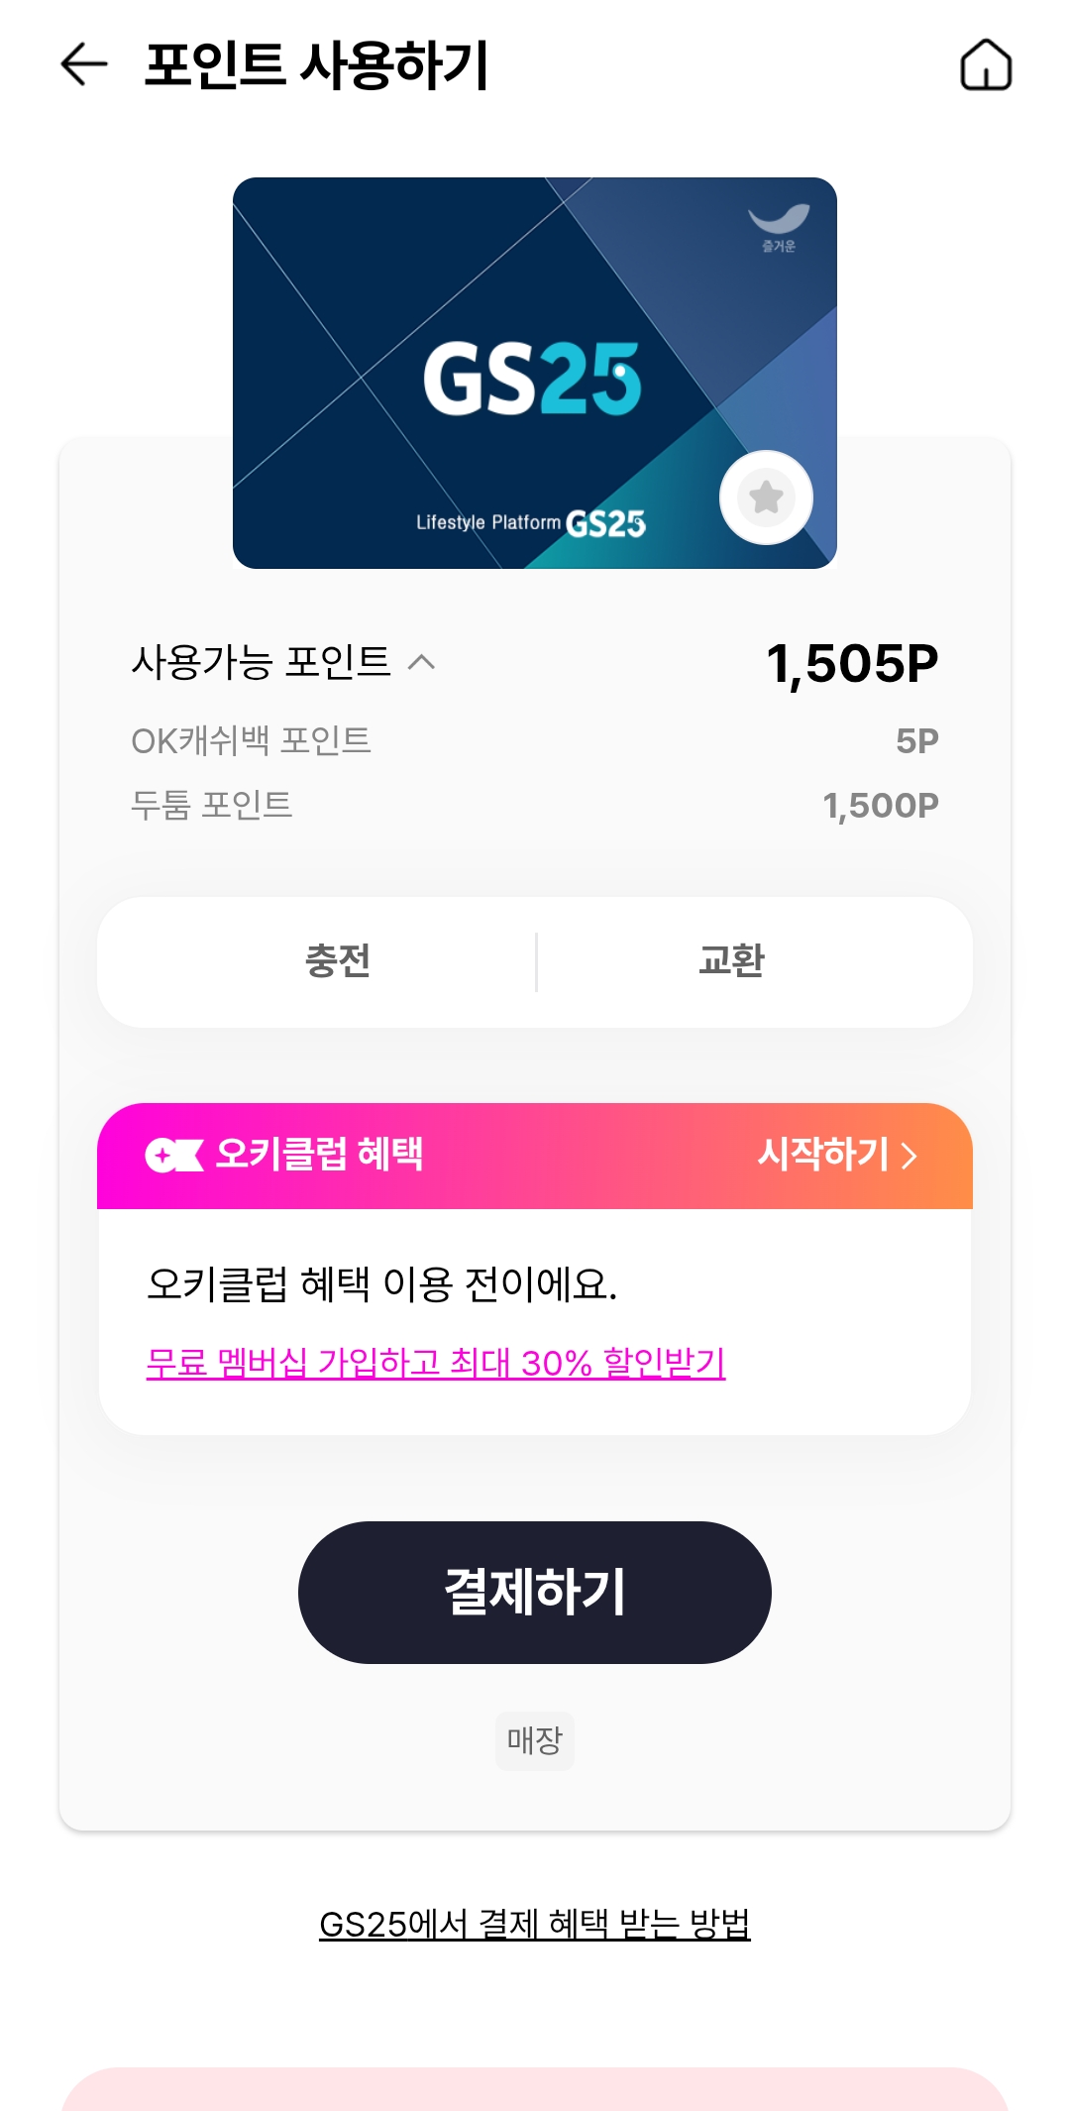This screenshot has height=2111, width=1070.
Task: Go to home via house icon
Action: click(x=986, y=65)
